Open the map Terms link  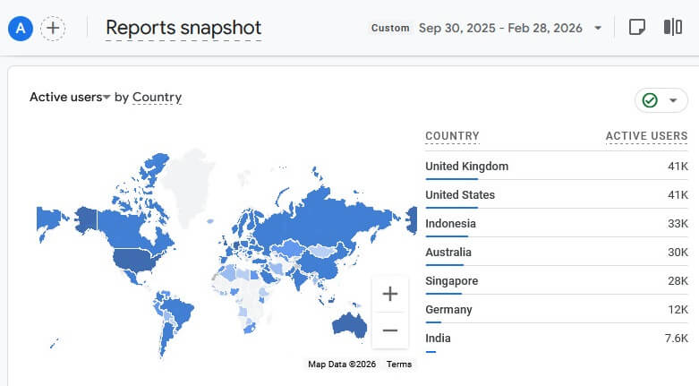(x=399, y=365)
